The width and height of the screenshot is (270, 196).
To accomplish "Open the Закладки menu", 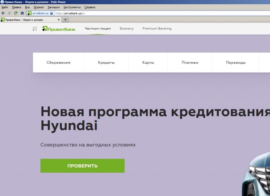I will coord(54,7).
